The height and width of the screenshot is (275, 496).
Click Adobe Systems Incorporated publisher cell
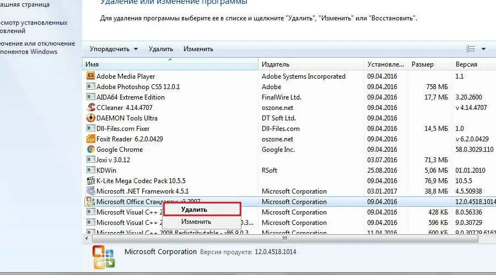tap(303, 76)
